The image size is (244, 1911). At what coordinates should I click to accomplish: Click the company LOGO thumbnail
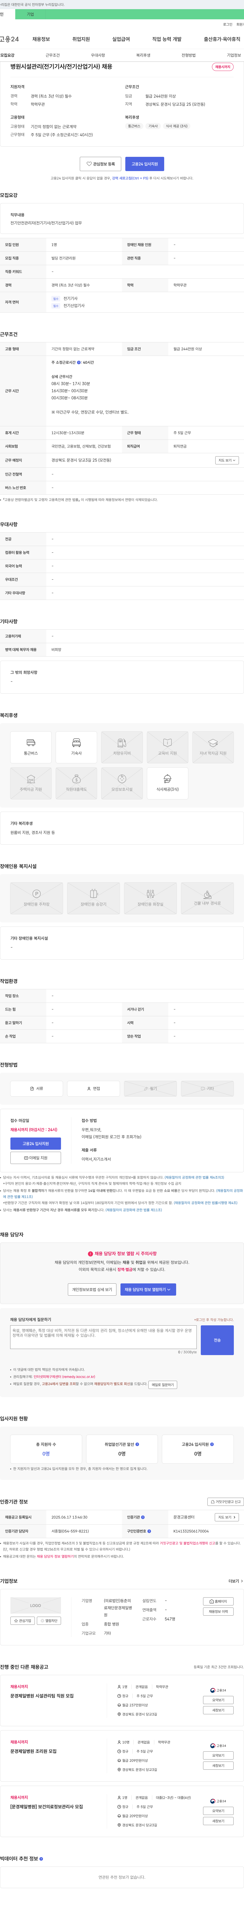(36, 1605)
